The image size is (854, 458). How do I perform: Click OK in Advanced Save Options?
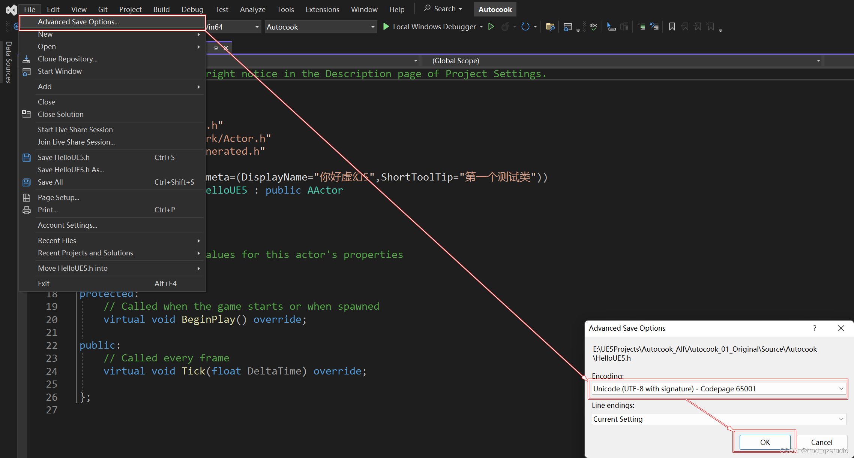[765, 442]
